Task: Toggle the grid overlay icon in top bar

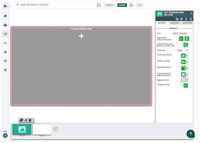Action: click(99, 5)
